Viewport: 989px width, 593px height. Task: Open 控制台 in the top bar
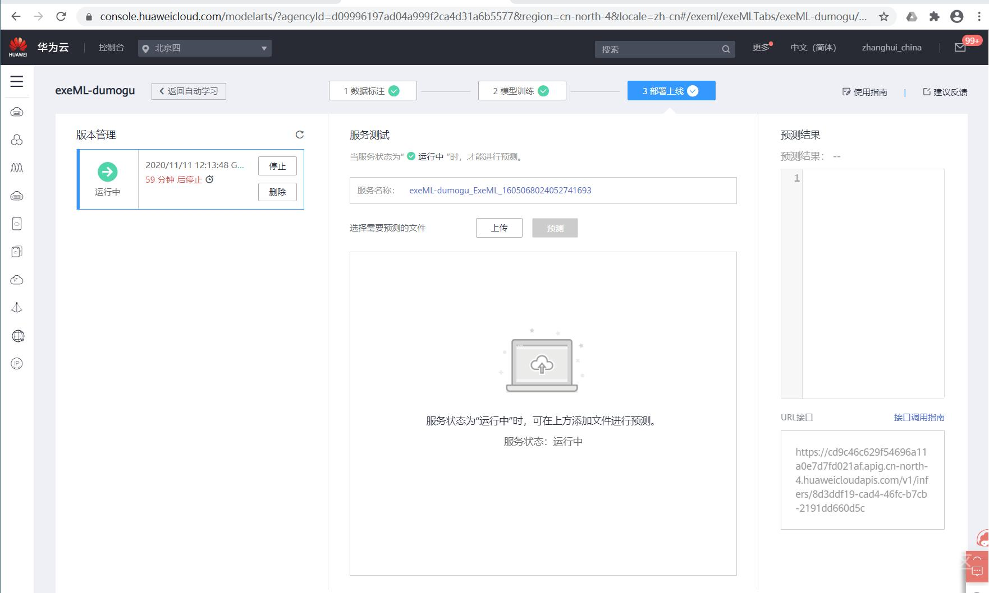click(x=111, y=48)
